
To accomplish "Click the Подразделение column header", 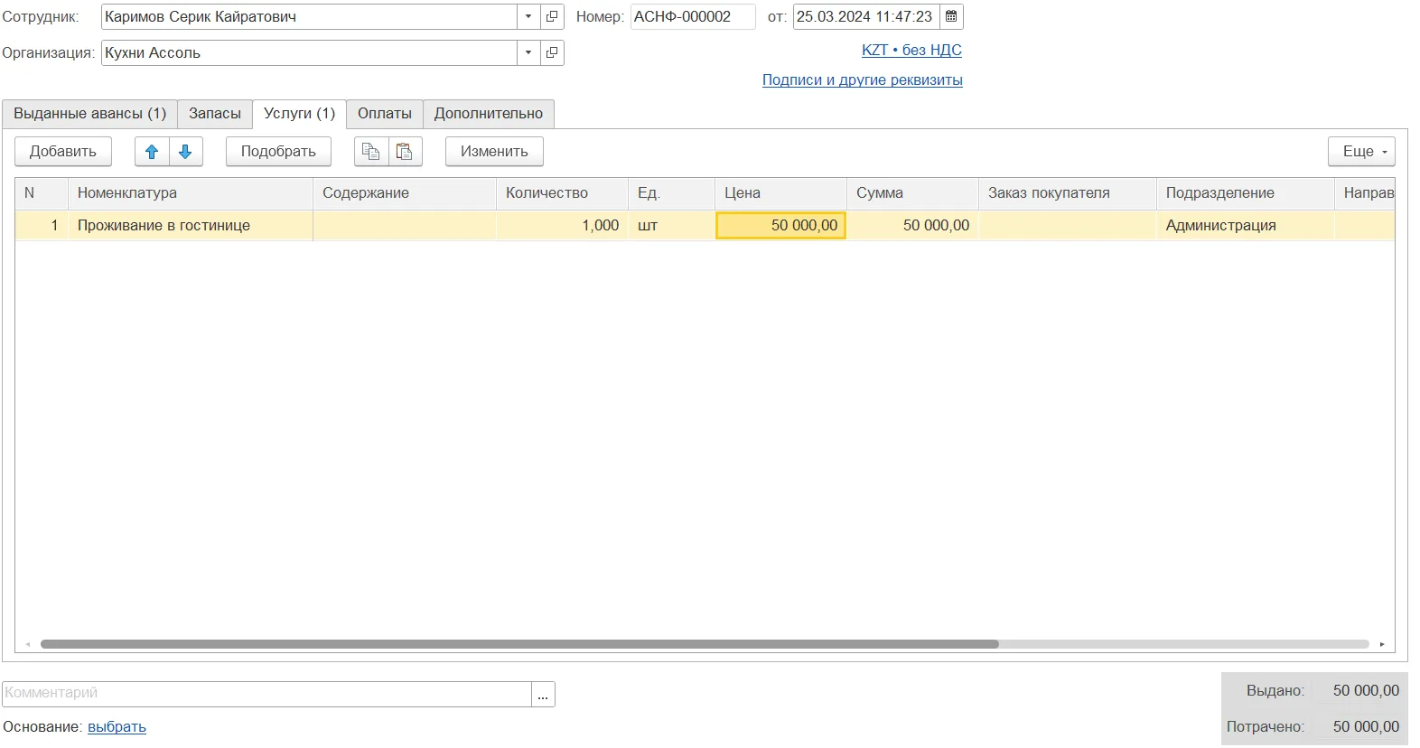I will click(1245, 193).
